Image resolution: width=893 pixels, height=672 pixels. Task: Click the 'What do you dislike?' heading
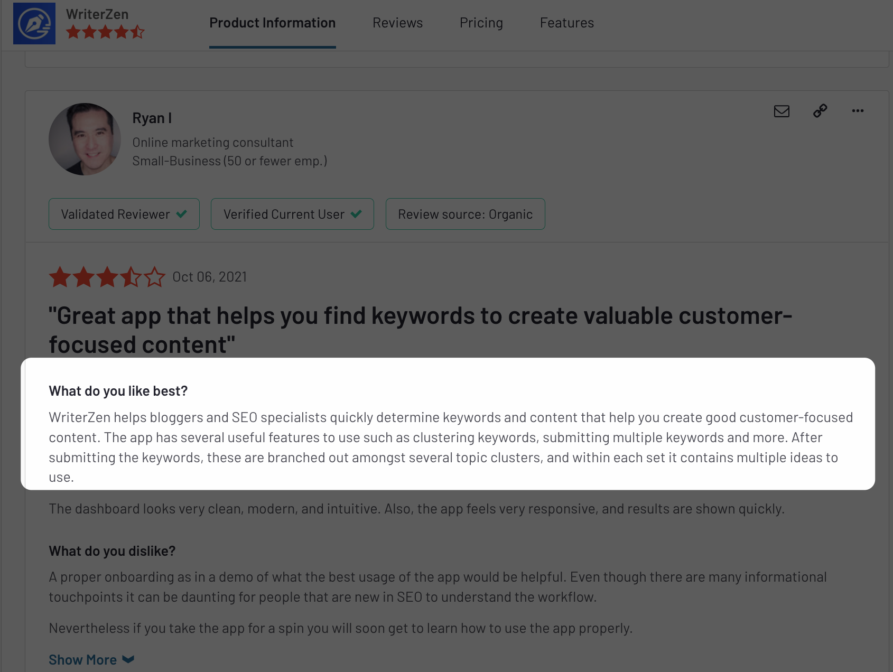pos(112,551)
